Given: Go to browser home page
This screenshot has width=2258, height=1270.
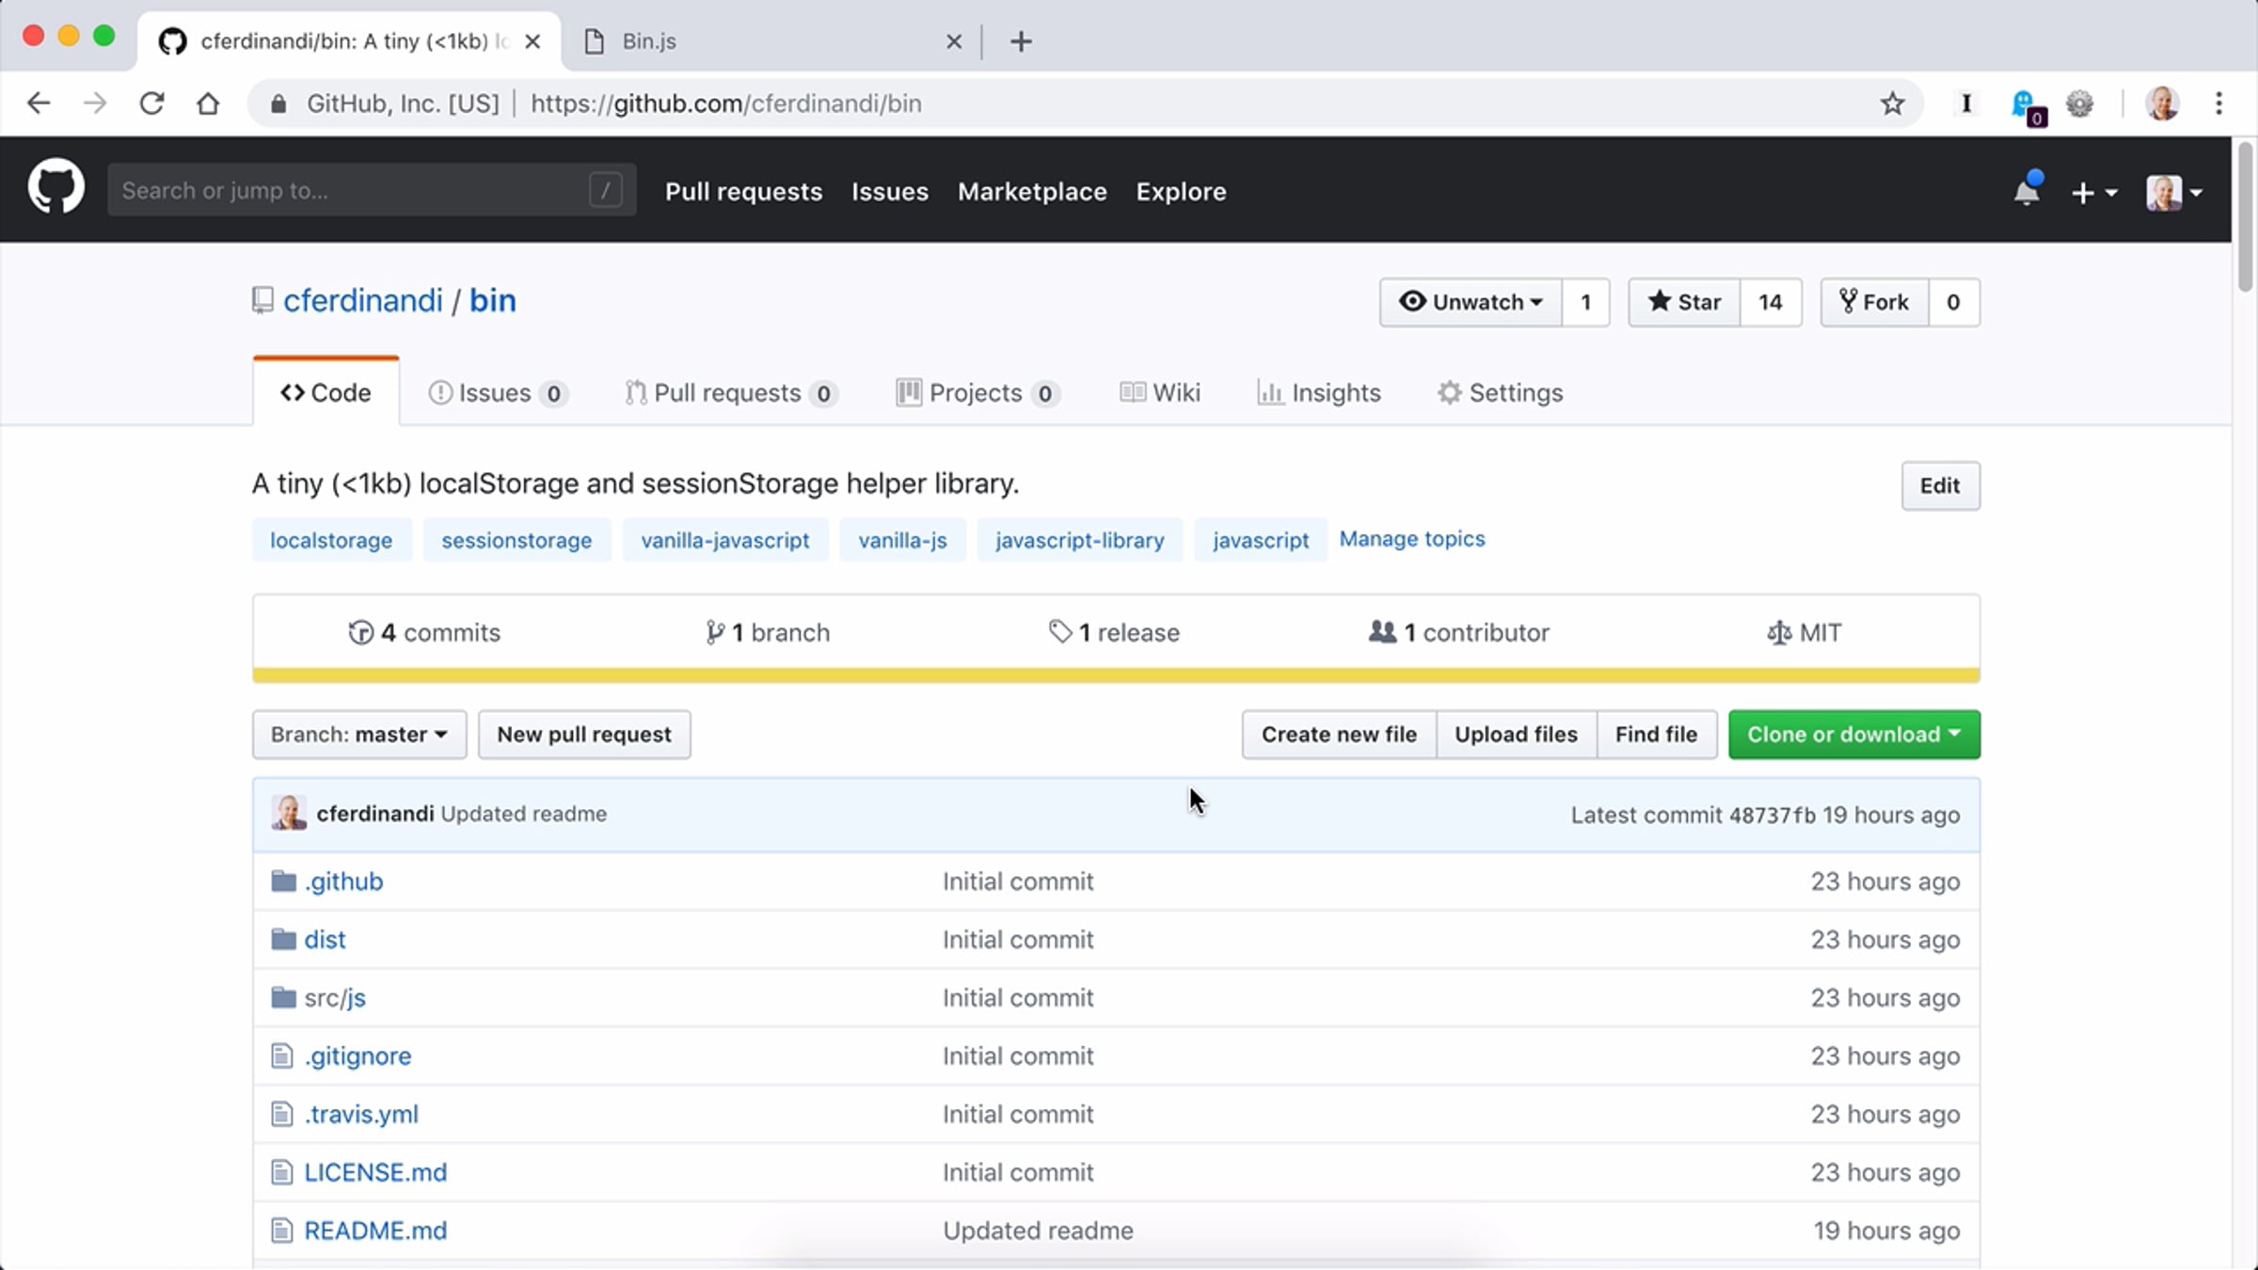Looking at the screenshot, I should tap(208, 103).
